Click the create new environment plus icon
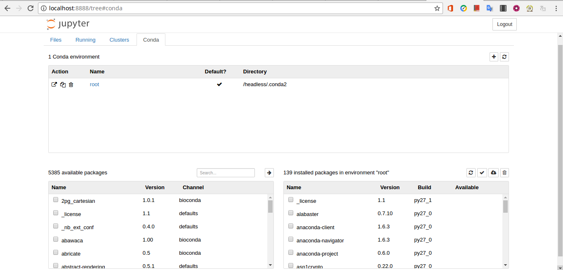 coord(494,57)
